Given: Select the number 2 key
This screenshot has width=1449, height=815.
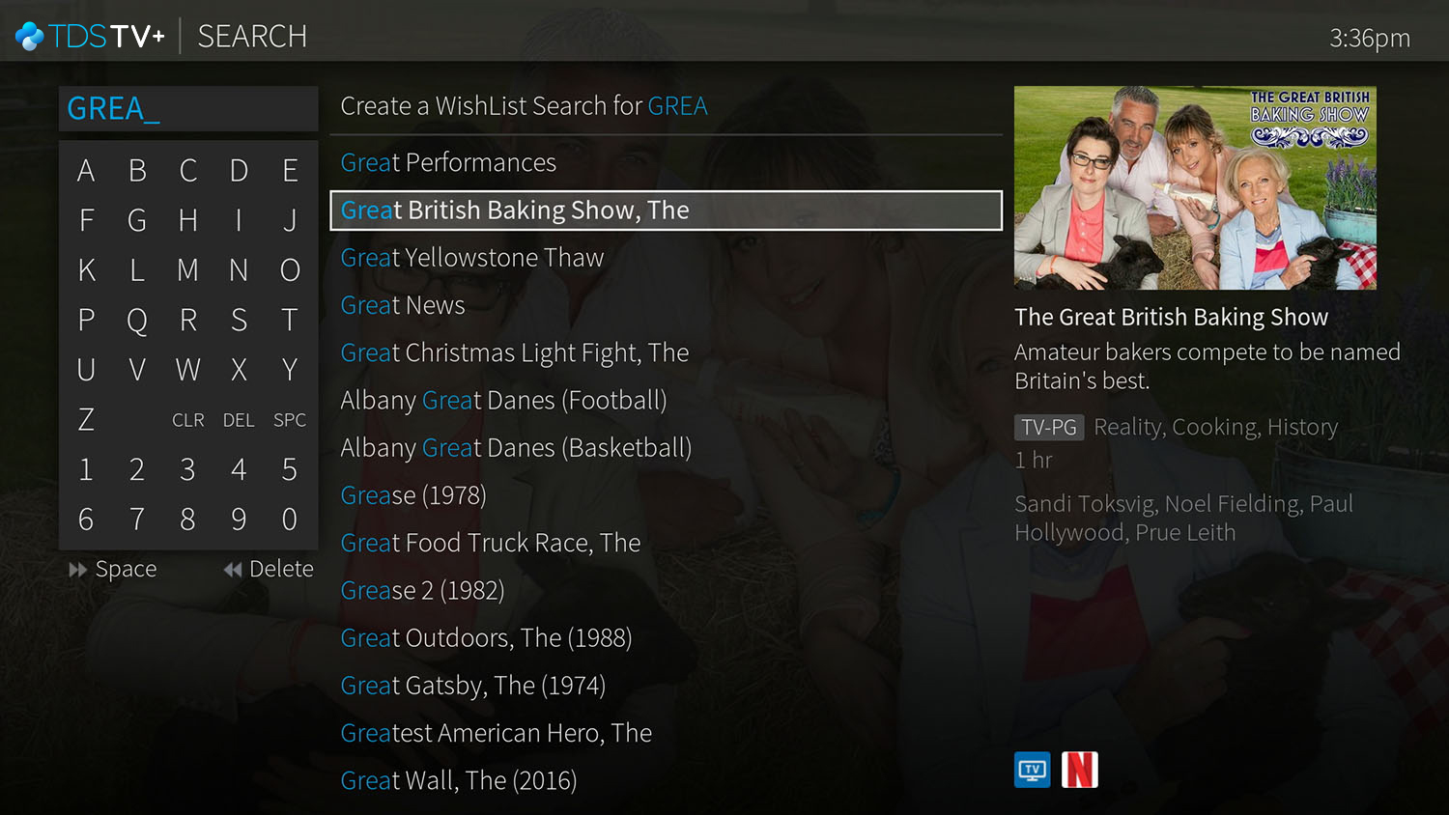Looking at the screenshot, I should point(137,470).
